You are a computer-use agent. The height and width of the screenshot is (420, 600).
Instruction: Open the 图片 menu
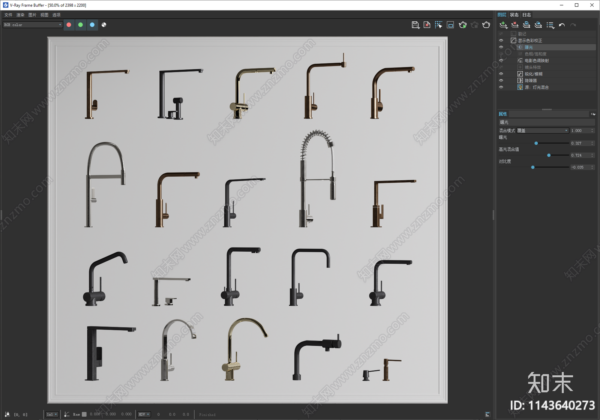(32, 15)
